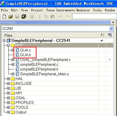This screenshot has height=116, width=117.
Task: Select simpleBLEPeripheral.h file
Action: pyautogui.click(x=39, y=69)
